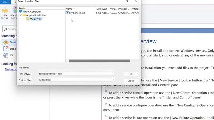Maximize the Select Installed File dialog
Screen dimensions: 214x120
tap(127, 1)
